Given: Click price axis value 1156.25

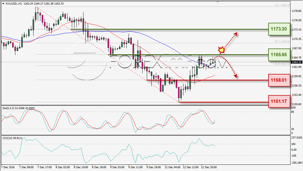Looking at the screenshot, I should click(x=296, y=86).
